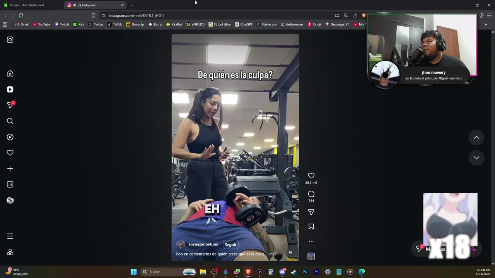495x278 pixels.
Task: Open Premiere Pro from the taskbar
Action: click(x=316, y=272)
